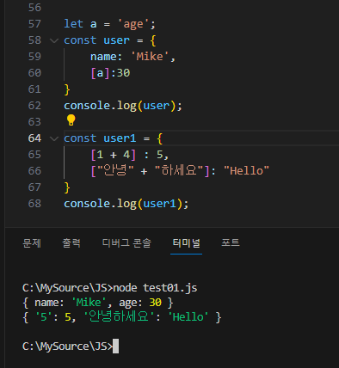Switch to the 출력 panel tab
The width and height of the screenshot is (339, 368).
(71, 243)
